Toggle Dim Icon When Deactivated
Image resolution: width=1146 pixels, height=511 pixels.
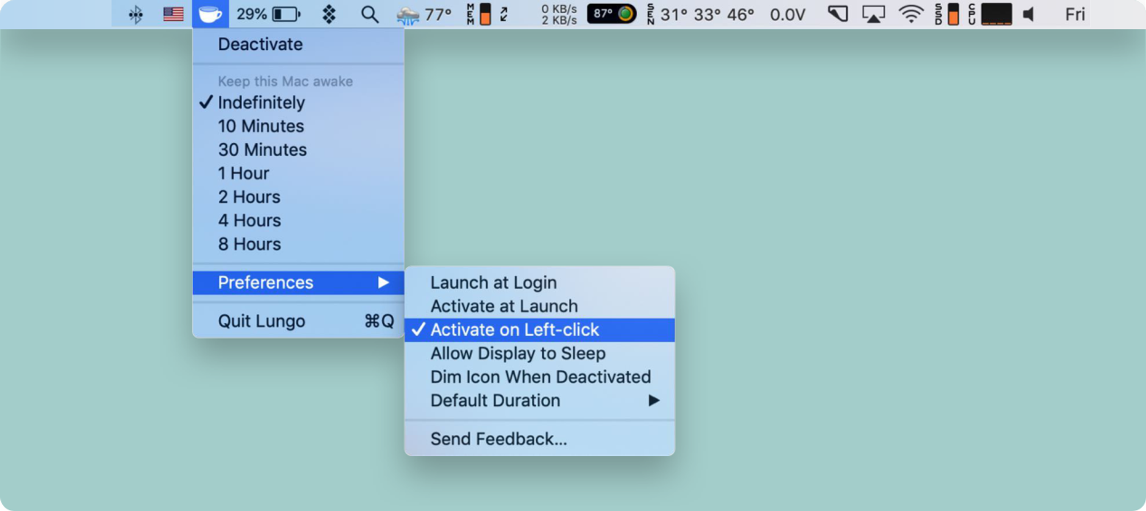pos(540,377)
